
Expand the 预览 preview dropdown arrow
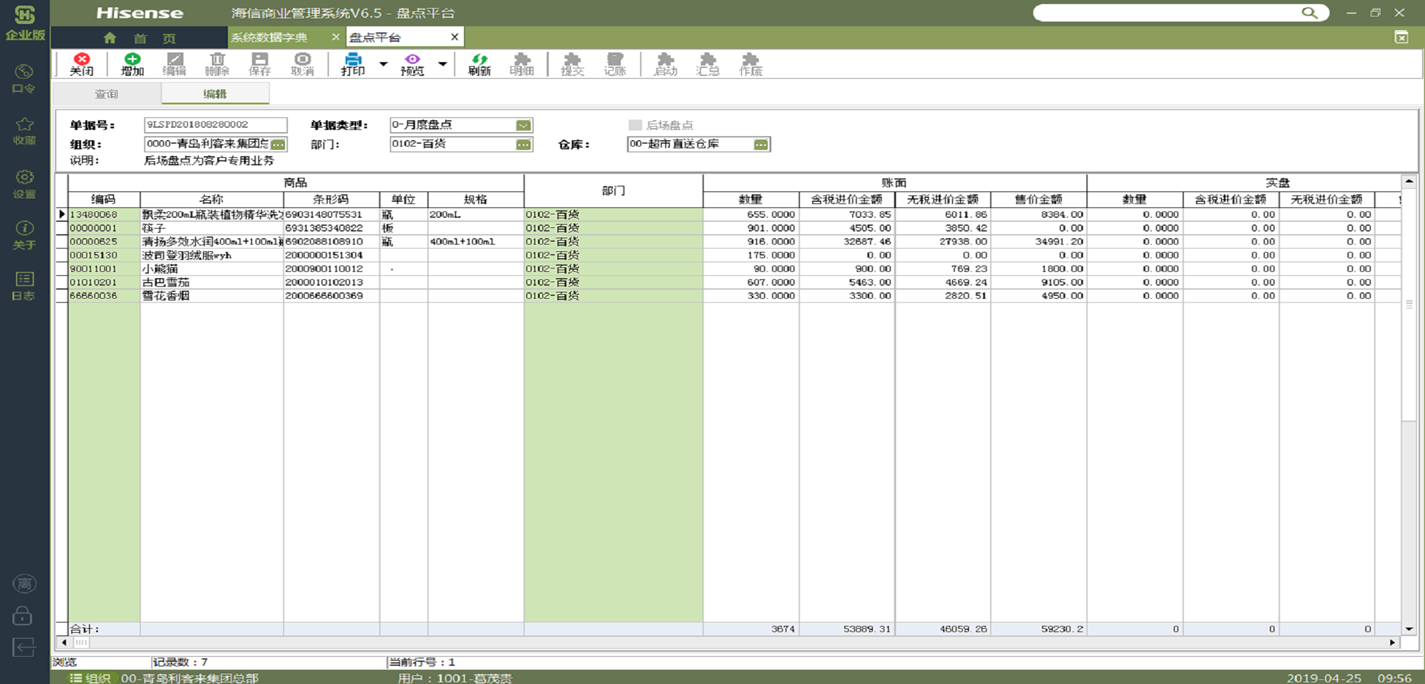[443, 64]
